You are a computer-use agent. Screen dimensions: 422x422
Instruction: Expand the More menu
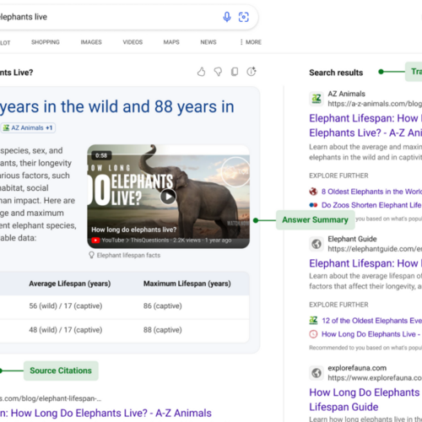click(x=251, y=42)
